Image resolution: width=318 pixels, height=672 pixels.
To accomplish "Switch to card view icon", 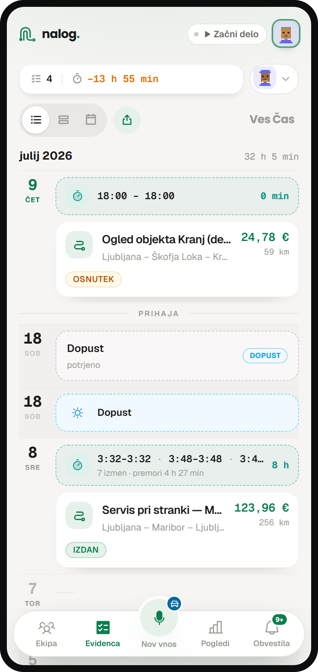I will click(64, 120).
